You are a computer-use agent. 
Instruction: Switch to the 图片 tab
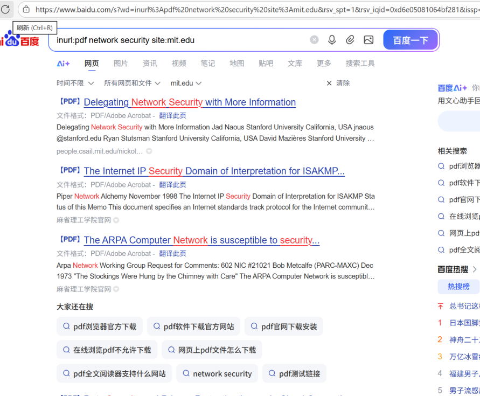click(121, 64)
